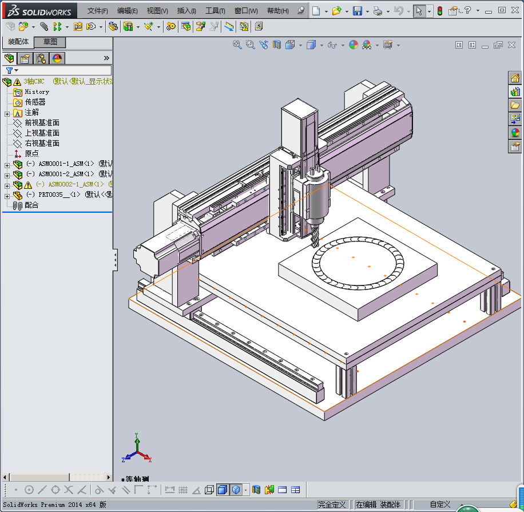Select 前视基准面 in the feature tree
The width and height of the screenshot is (524, 512).
(x=42, y=123)
